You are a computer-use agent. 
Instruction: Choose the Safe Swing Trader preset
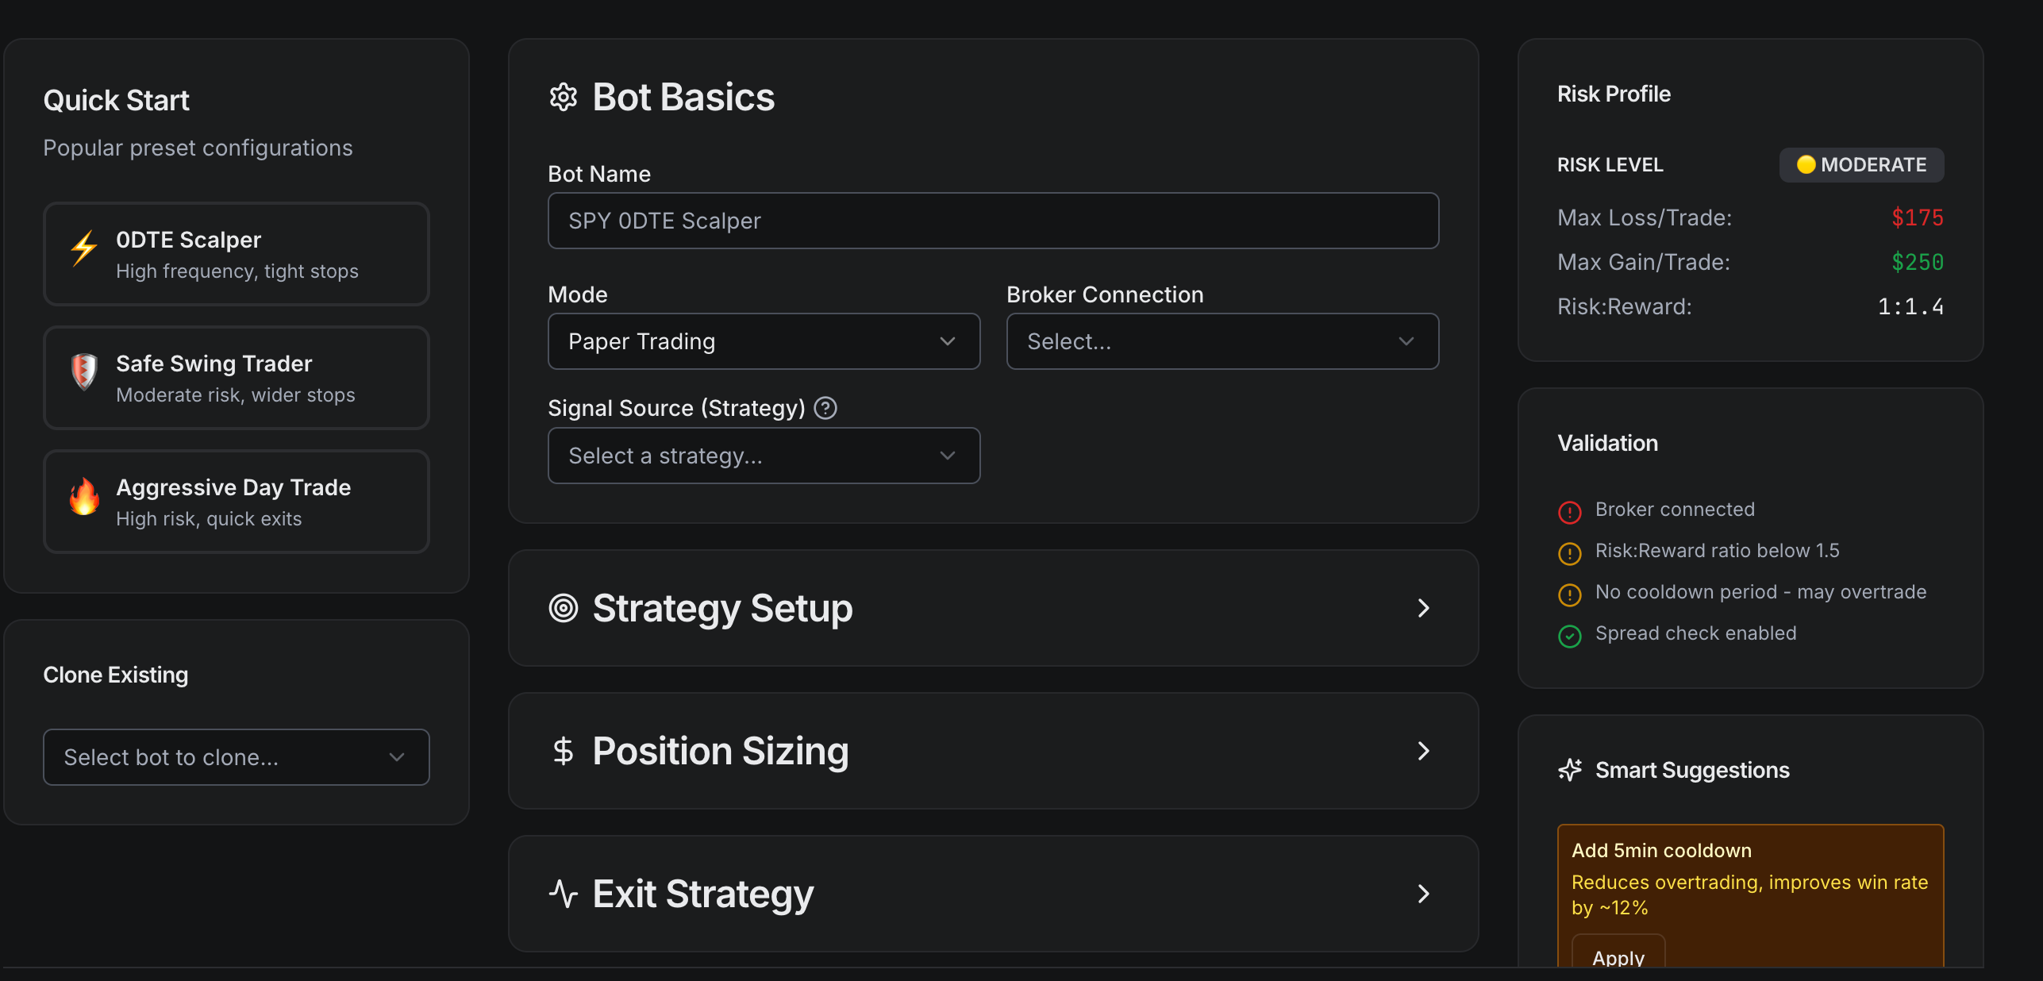click(x=237, y=378)
